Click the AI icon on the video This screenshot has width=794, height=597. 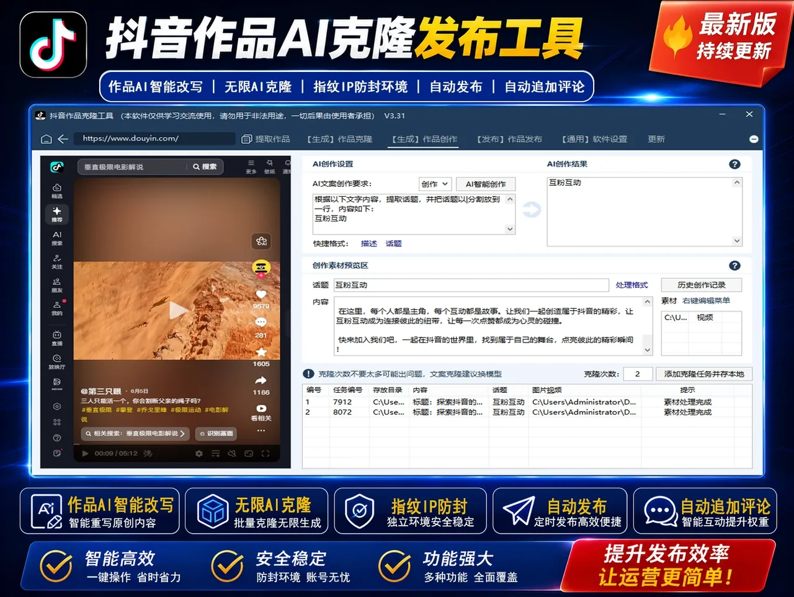[261, 241]
